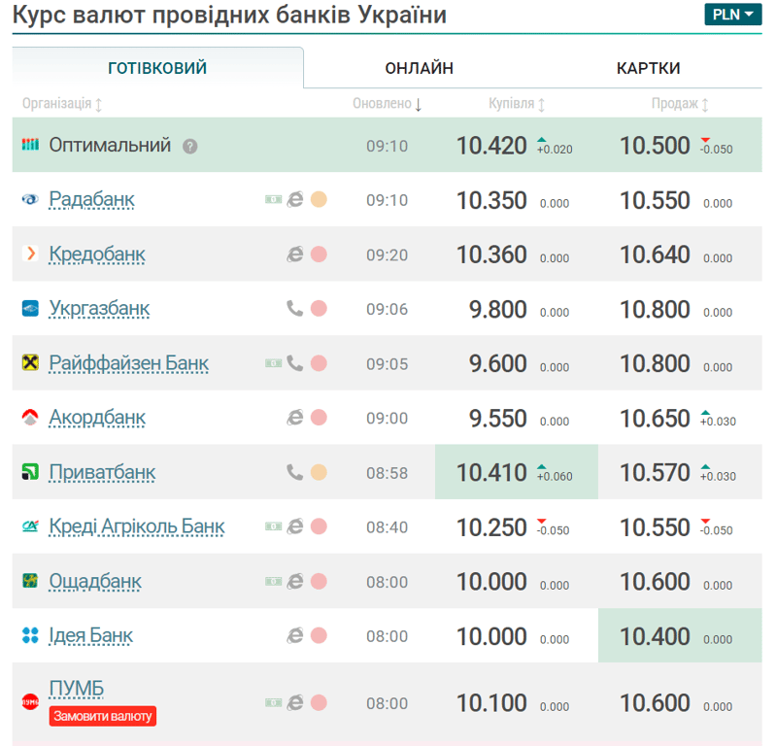
Task: Click the orange status dot in Радабанк row
Action: (319, 199)
